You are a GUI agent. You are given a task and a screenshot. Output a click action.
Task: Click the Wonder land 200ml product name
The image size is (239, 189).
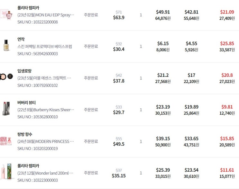coord(46,173)
